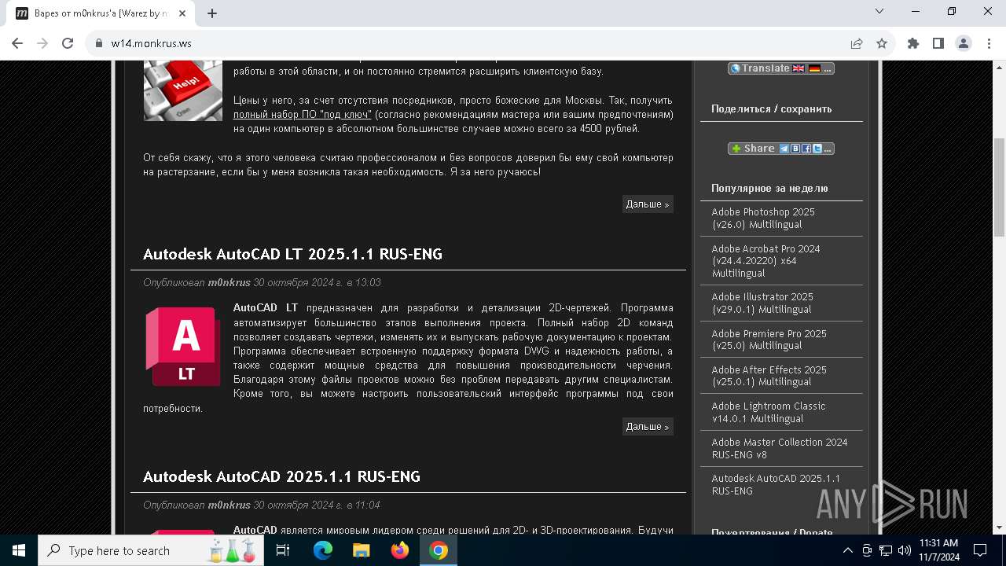Reload the current page
This screenshot has height=566, width=1006.
[68, 43]
